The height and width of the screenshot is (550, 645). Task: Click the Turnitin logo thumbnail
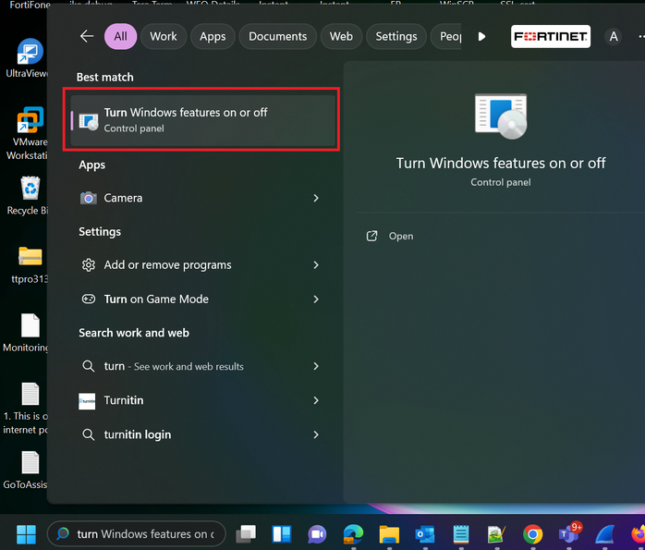coord(87,400)
